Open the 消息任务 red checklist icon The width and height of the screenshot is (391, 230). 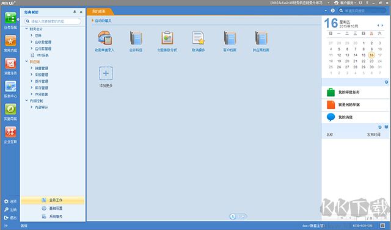[x=10, y=64]
